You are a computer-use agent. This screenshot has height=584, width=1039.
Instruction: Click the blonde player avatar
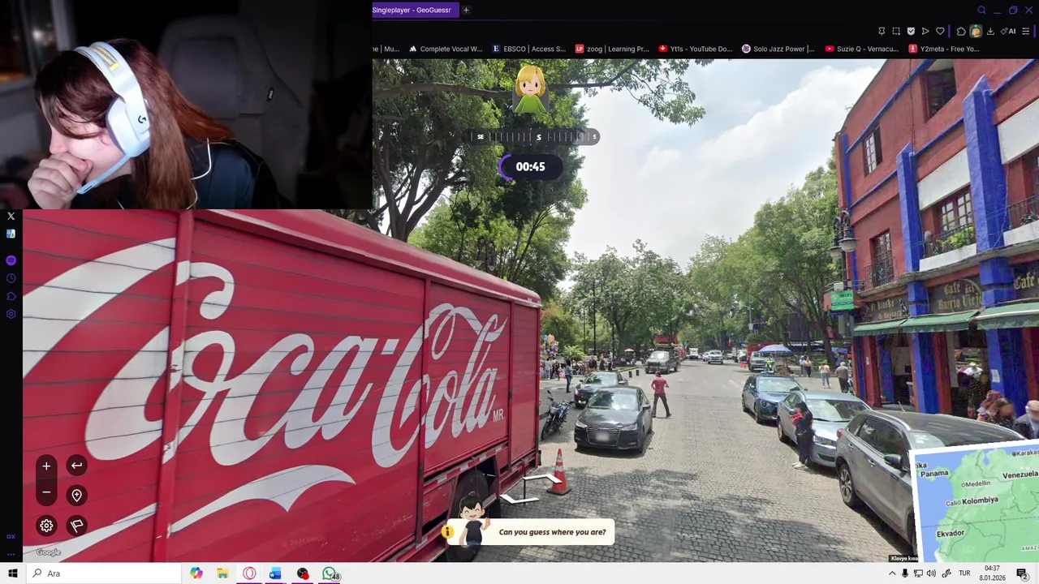click(x=530, y=89)
